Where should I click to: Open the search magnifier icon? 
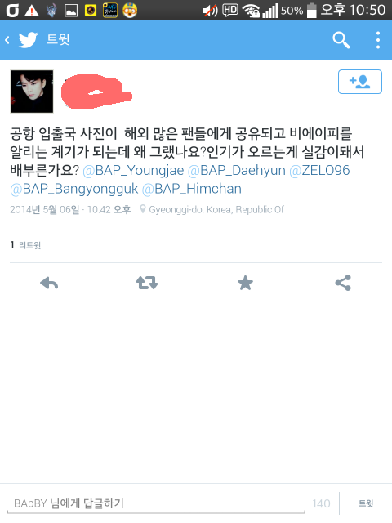[x=341, y=40]
